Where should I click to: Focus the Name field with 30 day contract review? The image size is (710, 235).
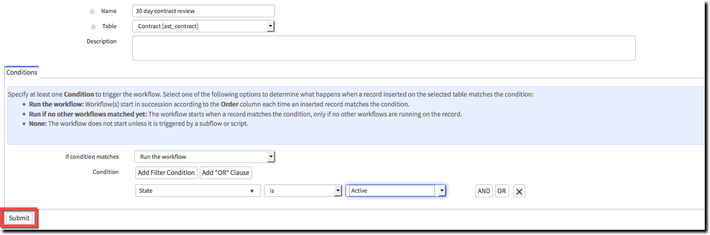pos(203,11)
